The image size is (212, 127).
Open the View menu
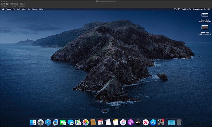click(x=24, y=9)
